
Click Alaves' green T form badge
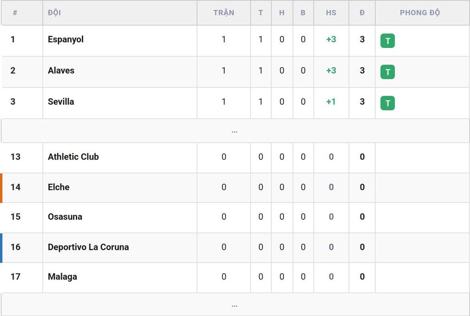tap(388, 72)
